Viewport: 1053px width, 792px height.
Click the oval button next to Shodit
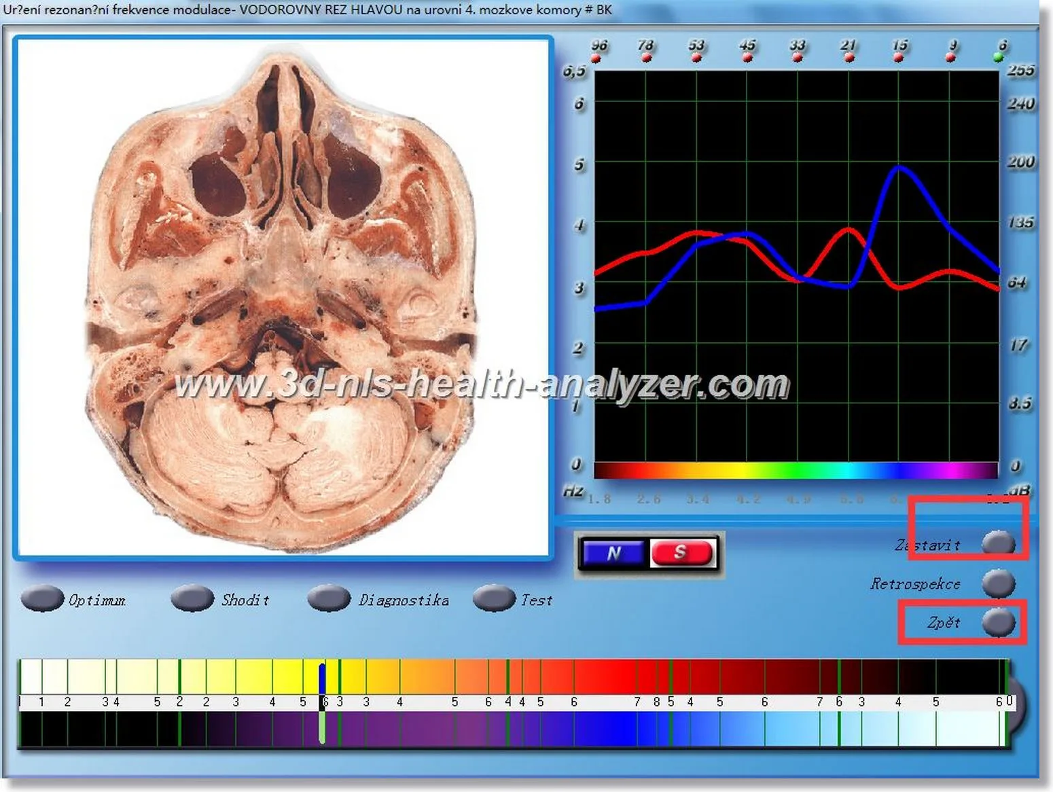[192, 598]
